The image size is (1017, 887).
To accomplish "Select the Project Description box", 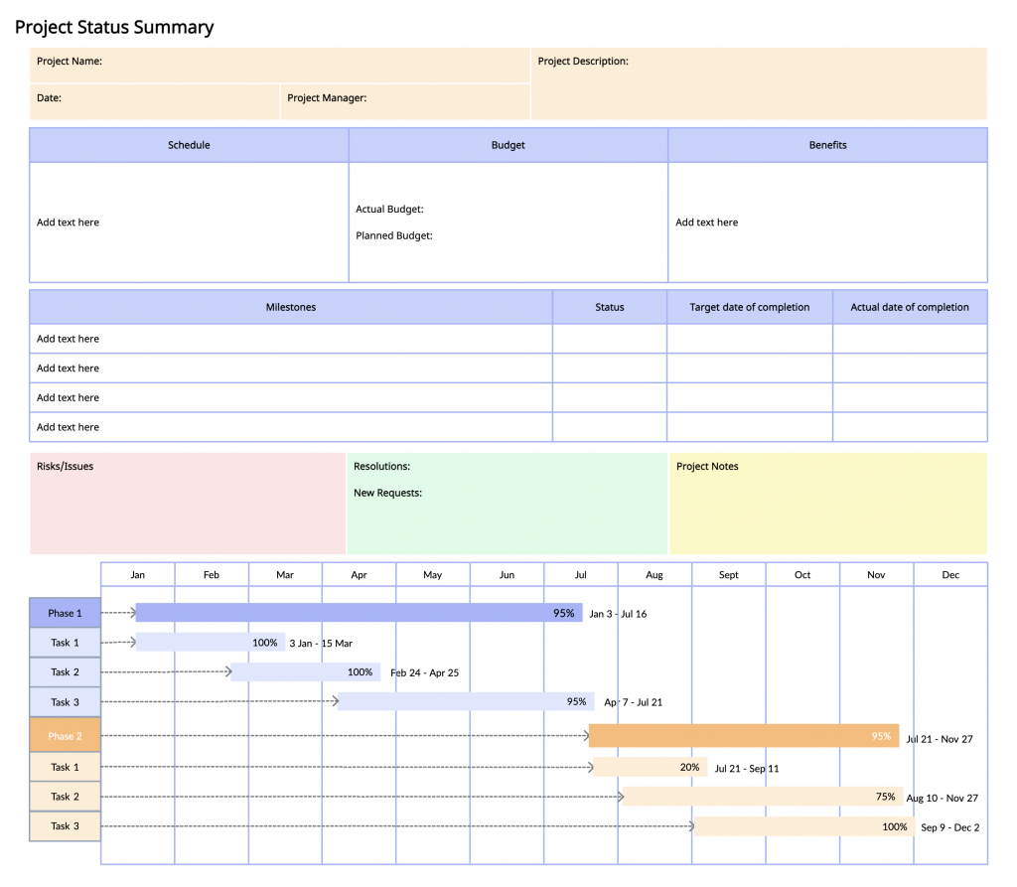I will 759,83.
